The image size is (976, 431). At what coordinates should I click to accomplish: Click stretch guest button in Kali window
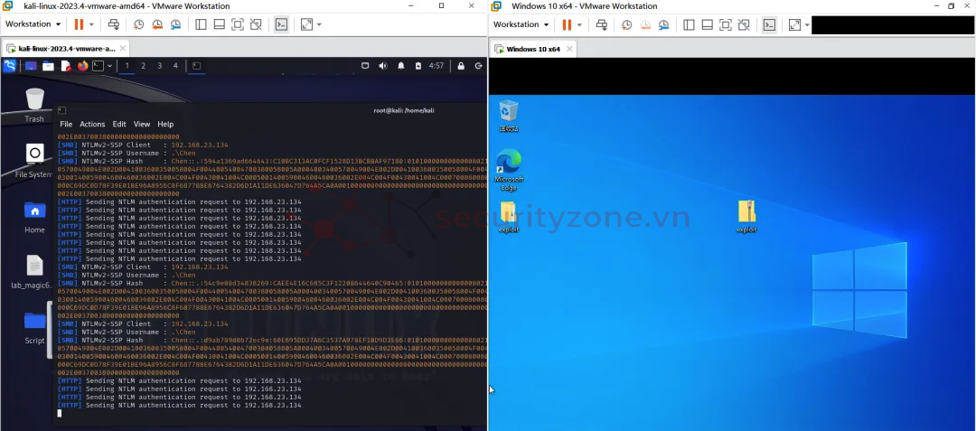pyautogui.click(x=306, y=25)
